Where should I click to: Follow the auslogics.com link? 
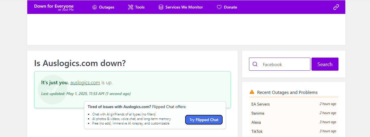click(x=85, y=83)
